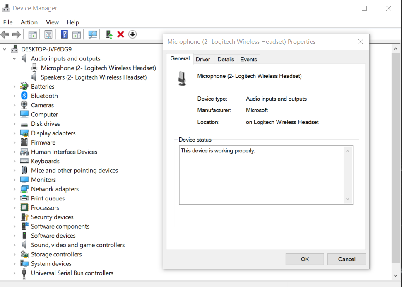Click the Forward arrow toolbar icon
This screenshot has height=287, width=402.
17,34
